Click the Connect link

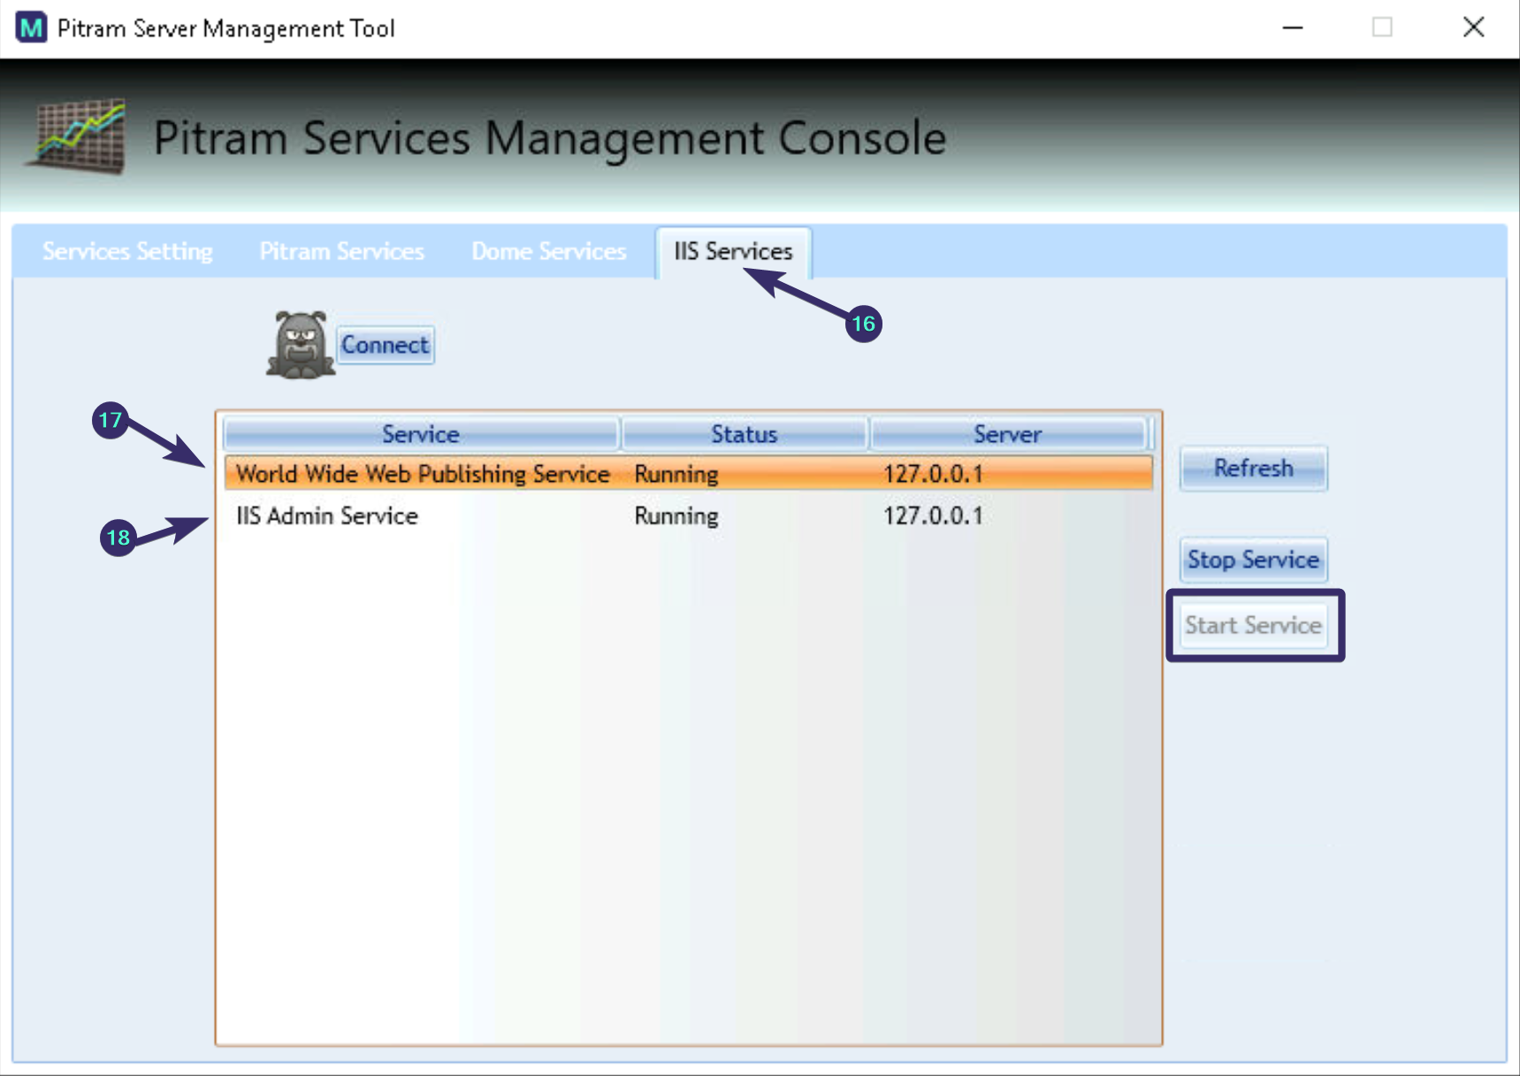[385, 344]
